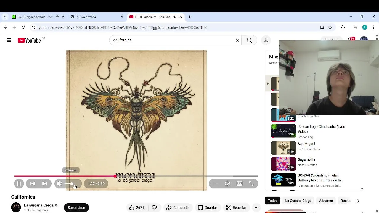Open player settings gear
379x213 pixels.
click(227, 184)
